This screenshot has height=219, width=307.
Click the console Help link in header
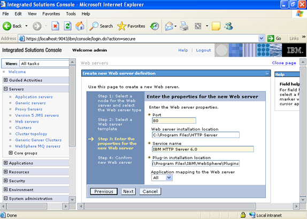[x=183, y=50]
